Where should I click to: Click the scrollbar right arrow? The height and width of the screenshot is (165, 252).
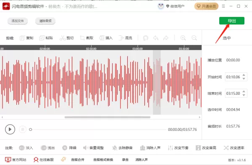(199, 117)
